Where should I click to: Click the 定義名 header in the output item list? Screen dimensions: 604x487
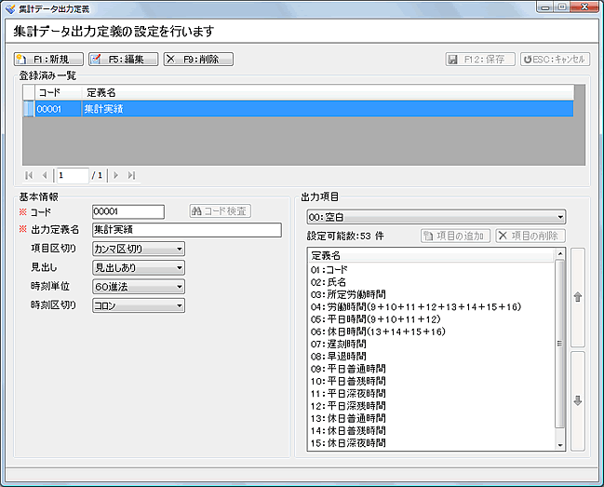pos(432,255)
